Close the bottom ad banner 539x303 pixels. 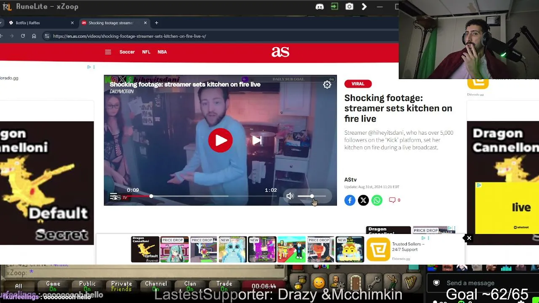pyautogui.click(x=469, y=239)
